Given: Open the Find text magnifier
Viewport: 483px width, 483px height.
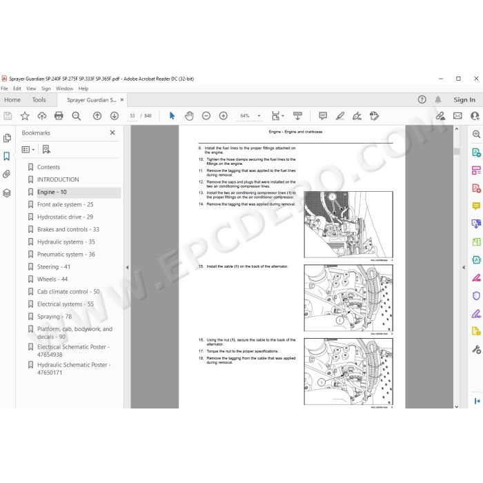Looking at the screenshot, I should pos(76,116).
